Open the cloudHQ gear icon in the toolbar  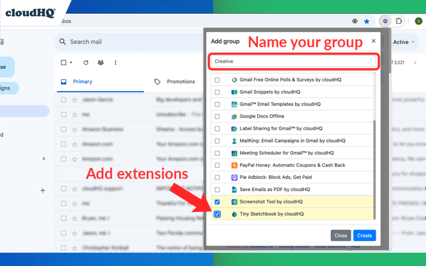click(385, 21)
